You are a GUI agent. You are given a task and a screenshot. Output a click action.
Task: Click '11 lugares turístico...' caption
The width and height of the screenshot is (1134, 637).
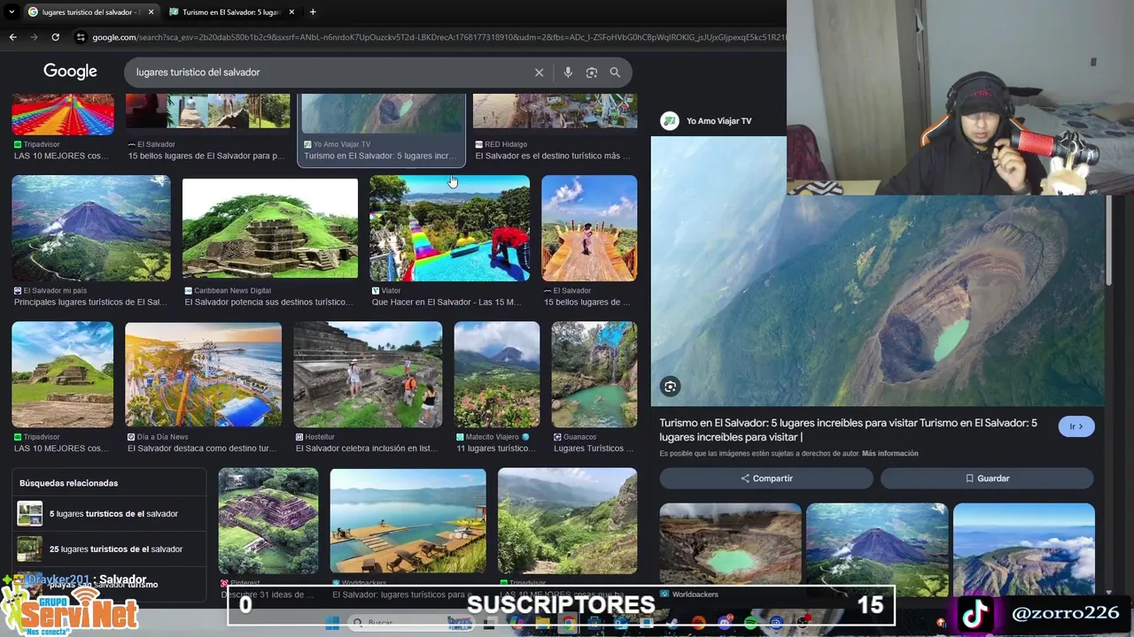tap(495, 449)
